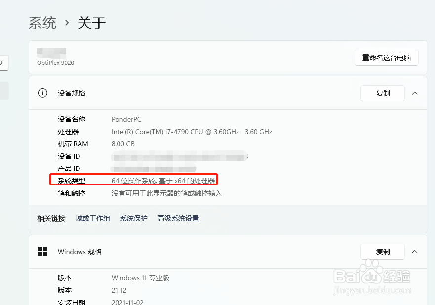Select the 21H2 version value
The width and height of the screenshot is (435, 305).
point(119,290)
